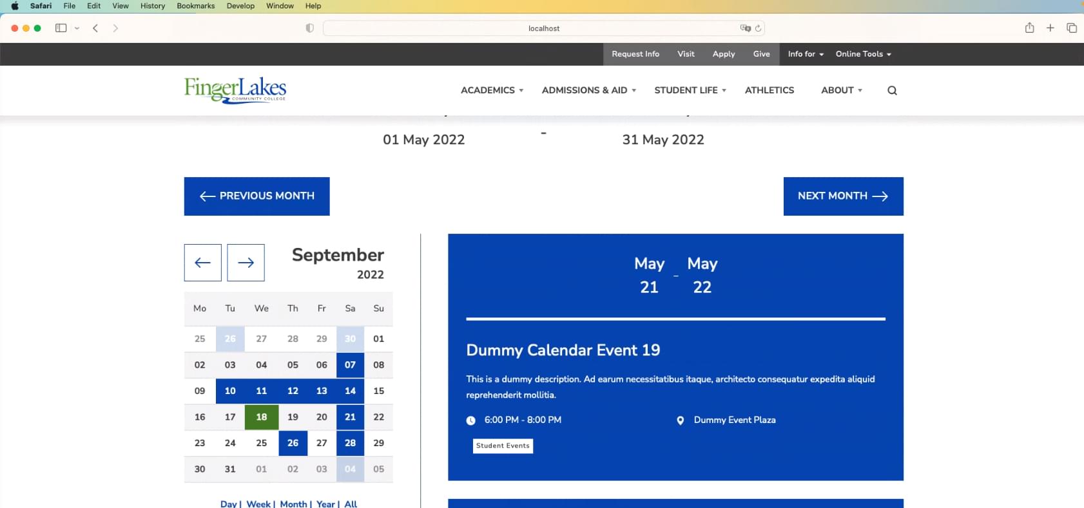Select the green highlighted date 18
Image resolution: width=1084 pixels, height=508 pixels.
[x=262, y=417]
